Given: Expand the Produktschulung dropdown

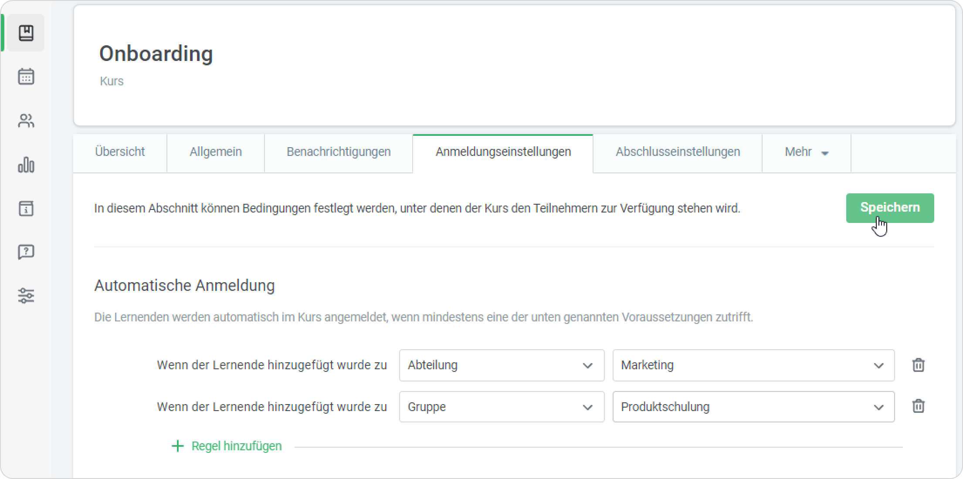Looking at the screenshot, I should click(753, 407).
